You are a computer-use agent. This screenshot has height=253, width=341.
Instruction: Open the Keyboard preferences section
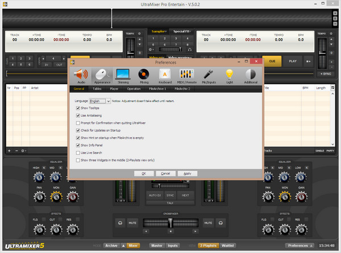click(x=164, y=76)
